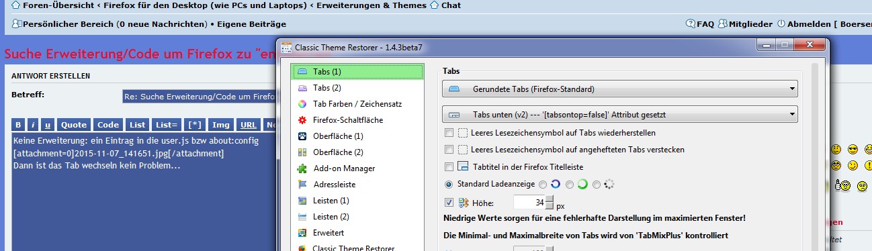Image resolution: width=872 pixels, height=251 pixels.
Task: Click the people icon beside Mitglieder
Action: click(723, 23)
